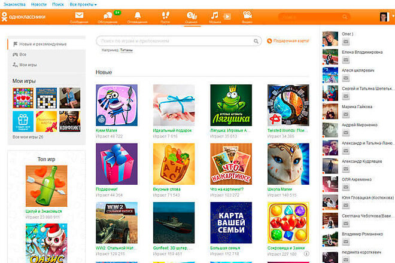395x263 pixels.
Task: Click the orange header search field
Action: pyautogui.click(x=314, y=17)
